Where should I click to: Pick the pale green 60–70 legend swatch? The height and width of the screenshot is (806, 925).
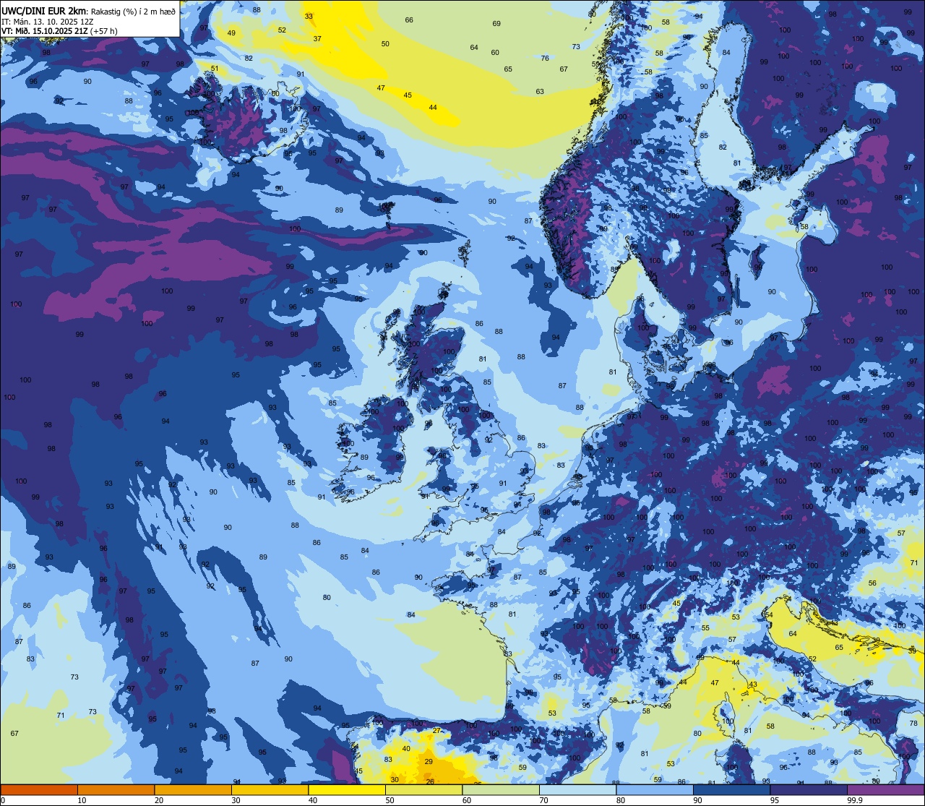[501, 789]
